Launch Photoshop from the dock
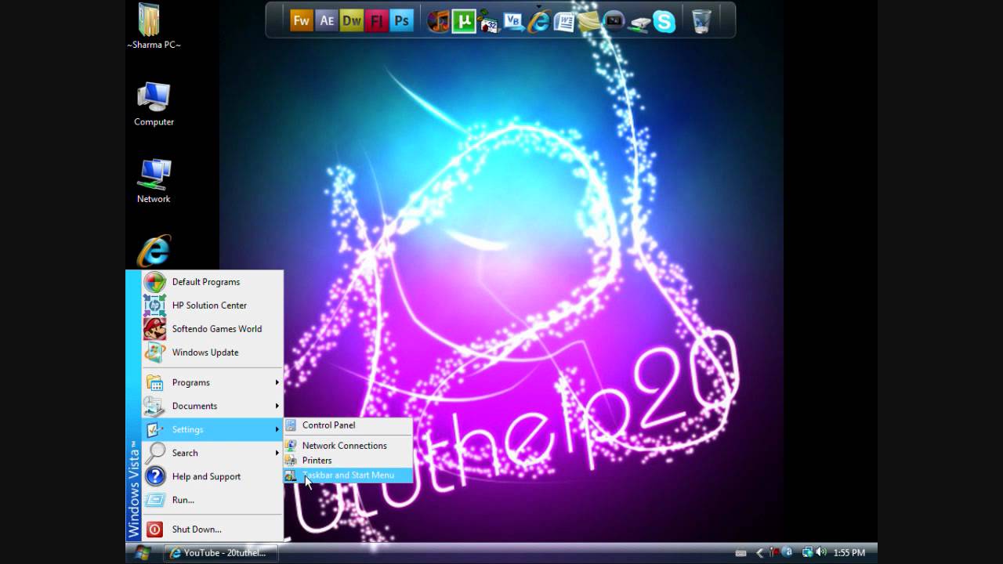The width and height of the screenshot is (1003, 564). pyautogui.click(x=402, y=21)
